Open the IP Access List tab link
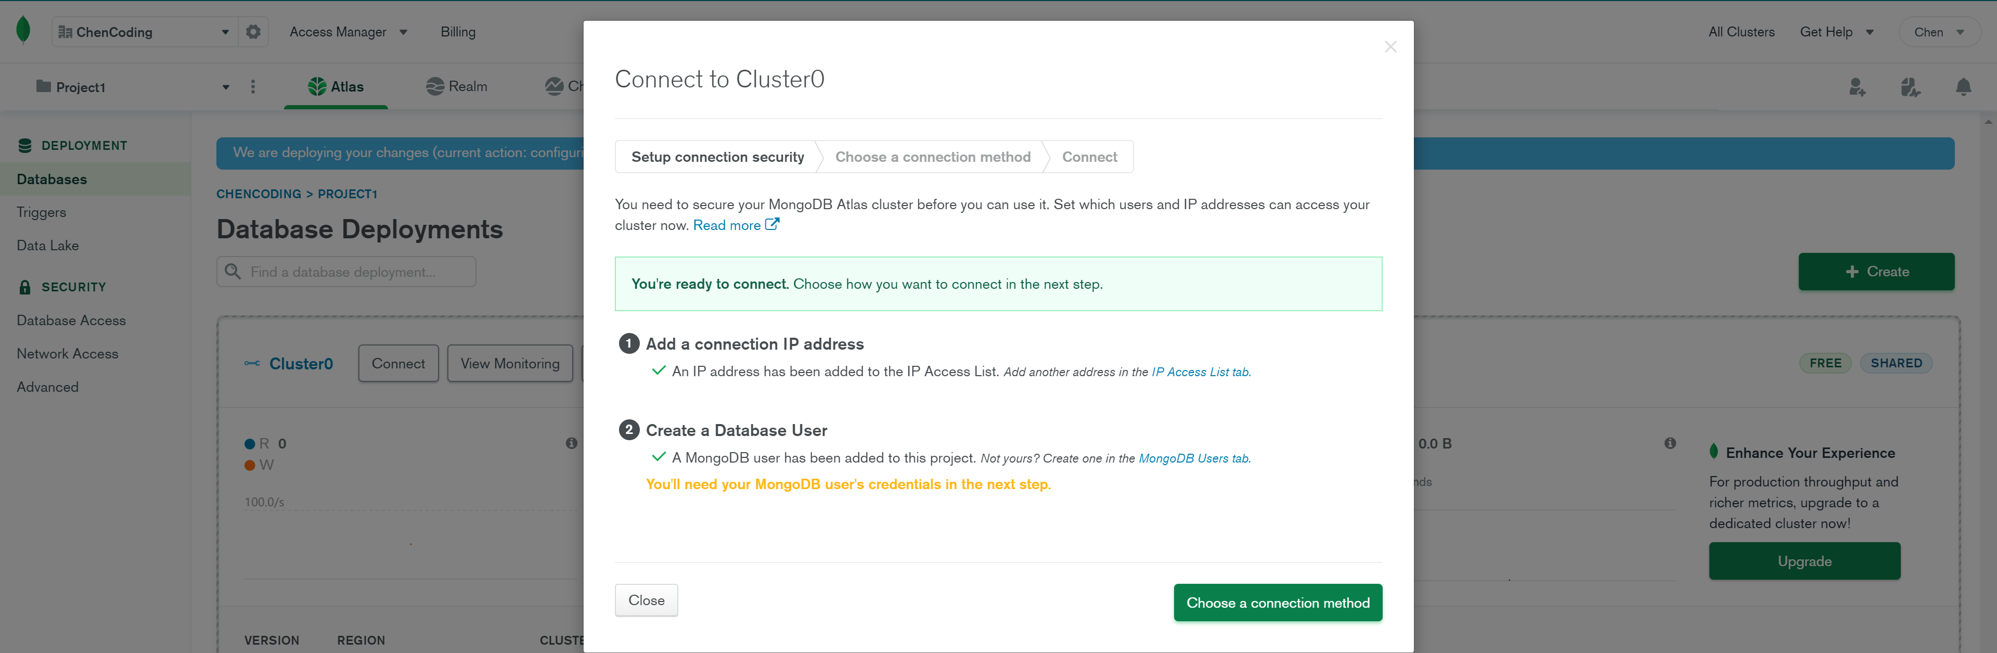1997x653 pixels. tap(1200, 372)
